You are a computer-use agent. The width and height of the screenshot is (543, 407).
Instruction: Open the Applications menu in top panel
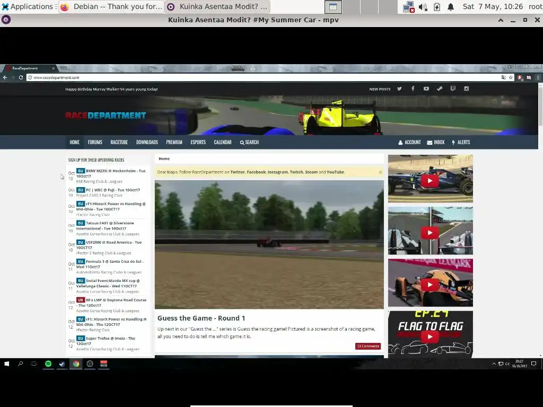pos(29,6)
